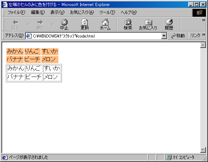Click the IE icon in status bar

pyautogui.click(x=5, y=157)
